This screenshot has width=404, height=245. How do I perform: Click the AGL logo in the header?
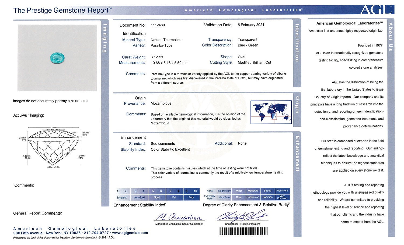377,9
